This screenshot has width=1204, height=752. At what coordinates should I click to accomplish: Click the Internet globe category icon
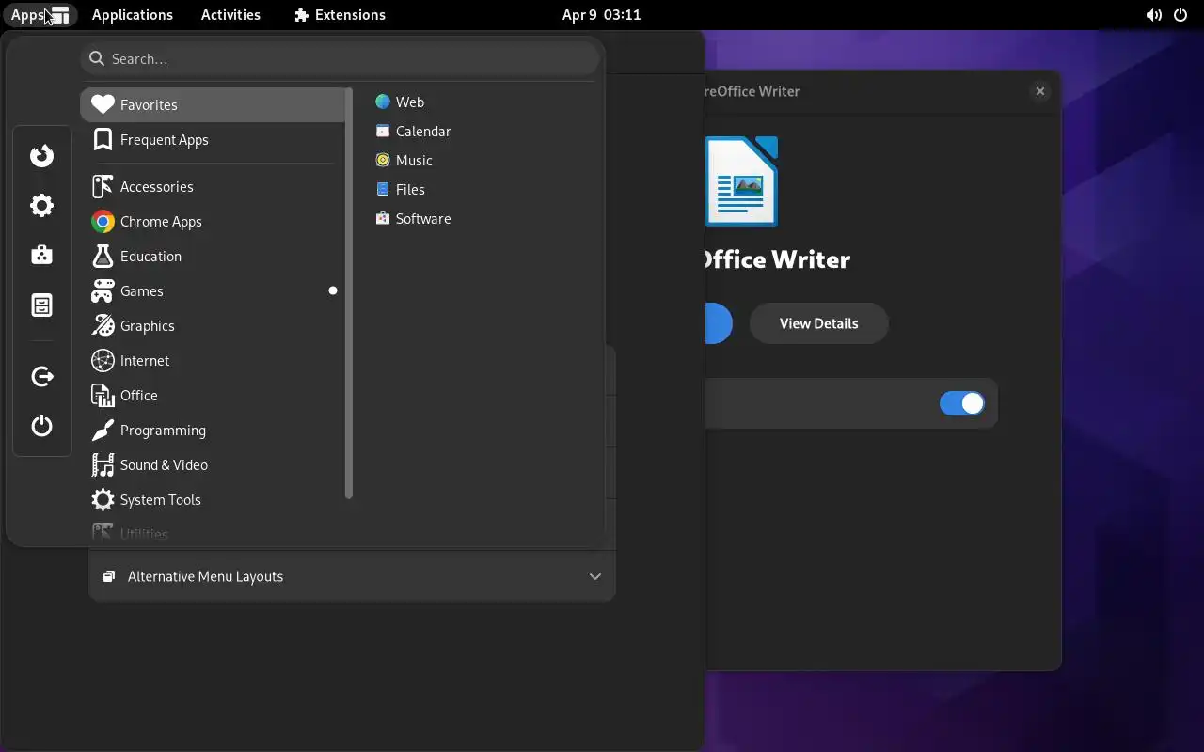[103, 360]
